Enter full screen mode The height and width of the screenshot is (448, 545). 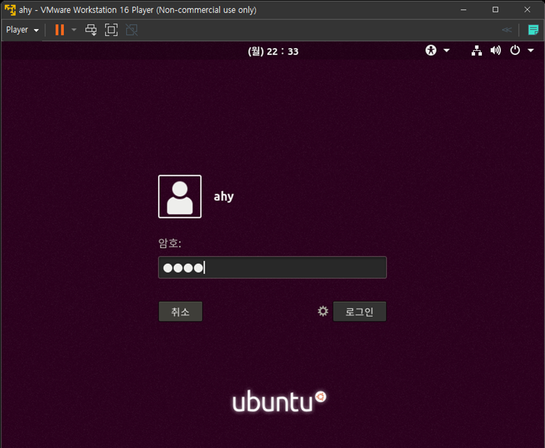pos(111,30)
